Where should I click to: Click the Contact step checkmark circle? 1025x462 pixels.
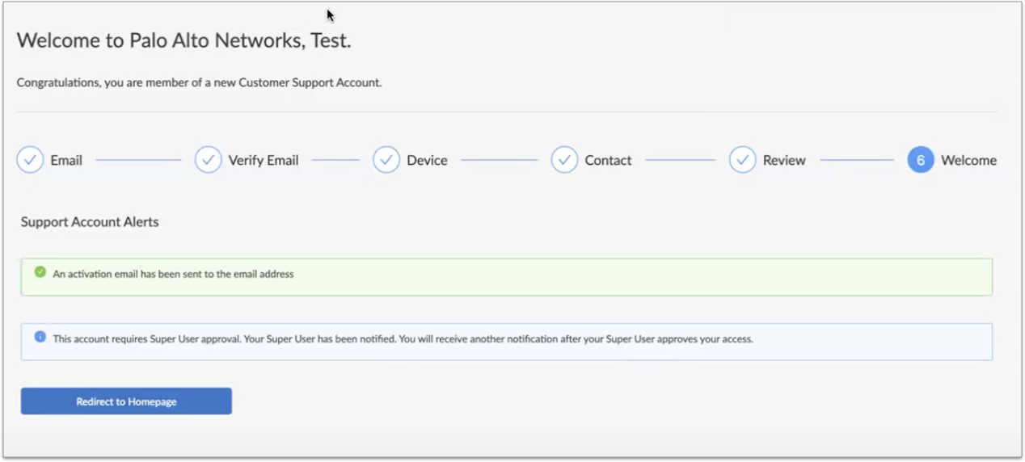[x=564, y=160]
